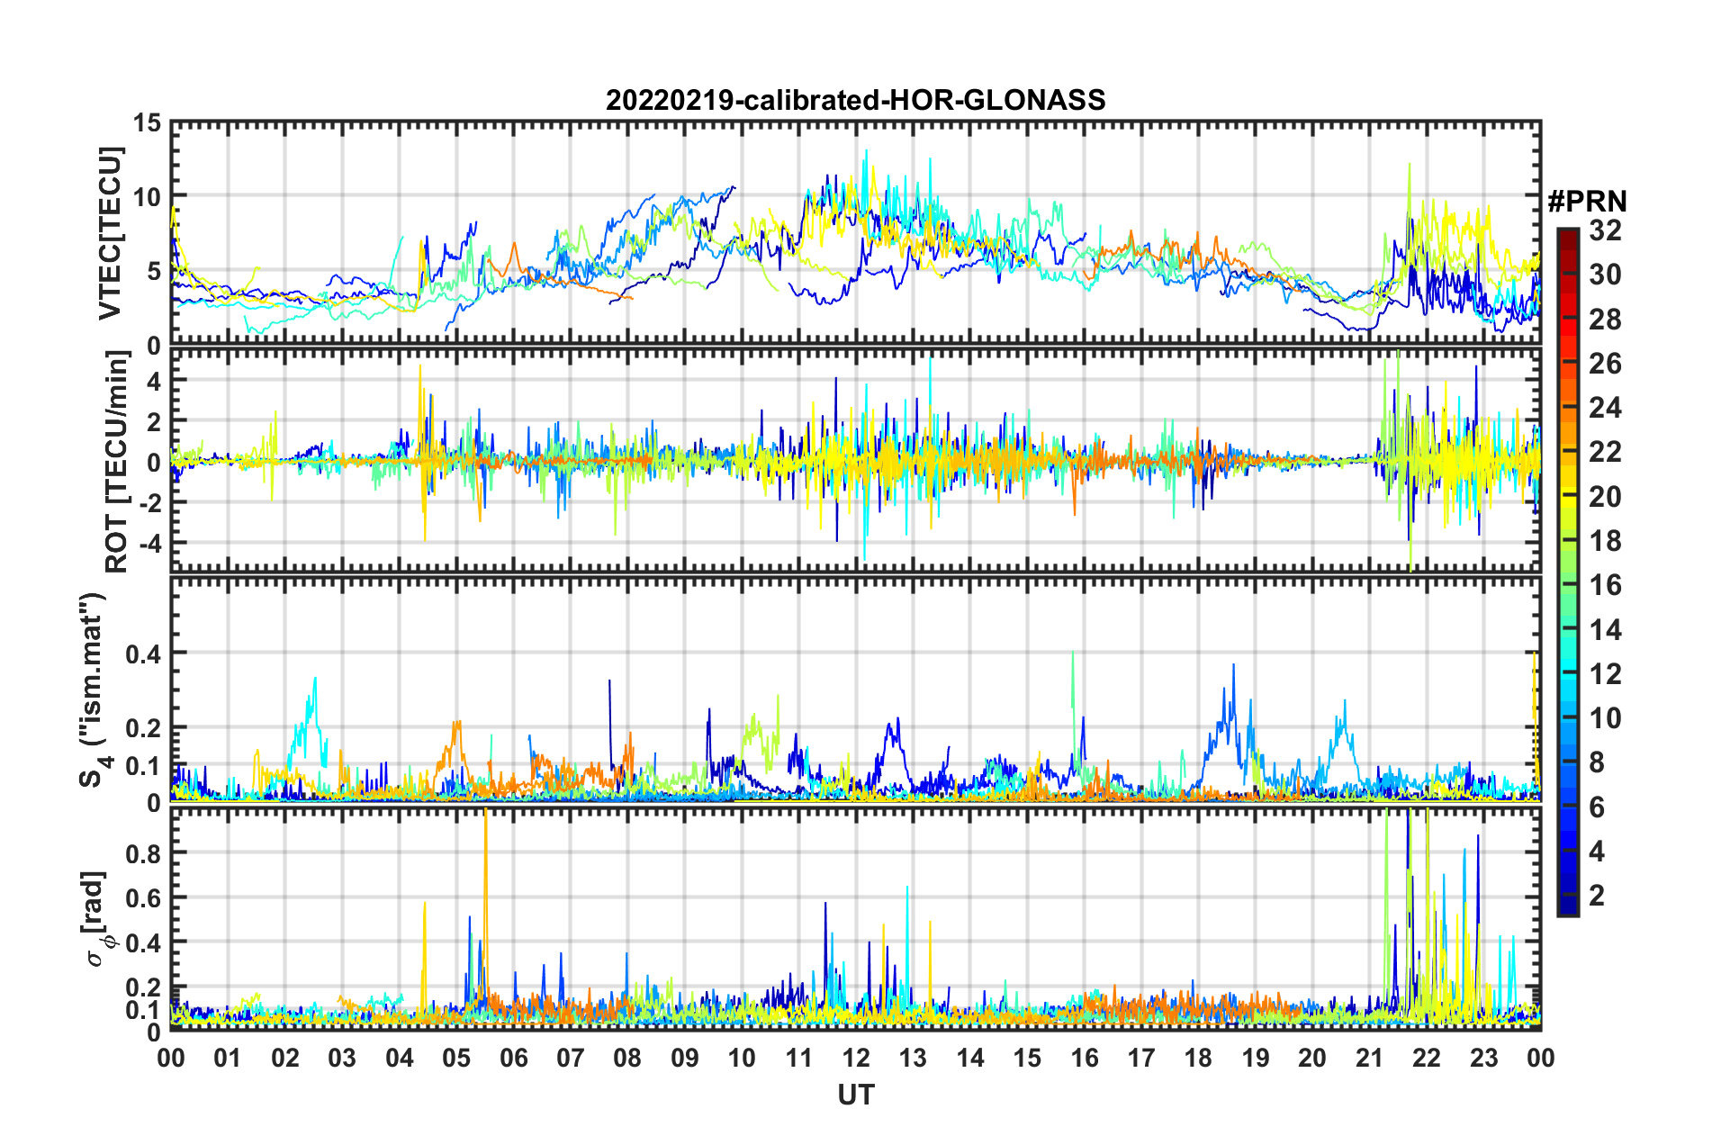Screen dimensions: 1712x1145
Task: Click the PRN colorbar
Action: (1567, 572)
